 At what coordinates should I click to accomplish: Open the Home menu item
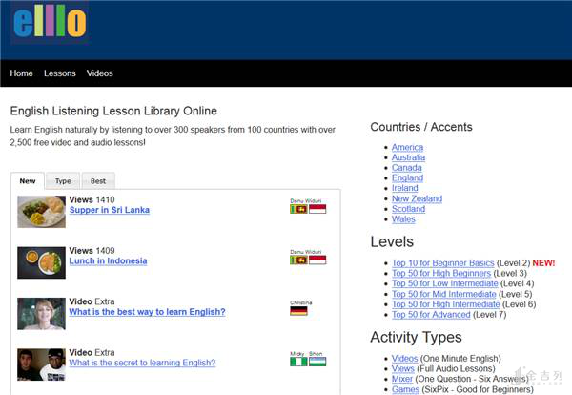[22, 73]
